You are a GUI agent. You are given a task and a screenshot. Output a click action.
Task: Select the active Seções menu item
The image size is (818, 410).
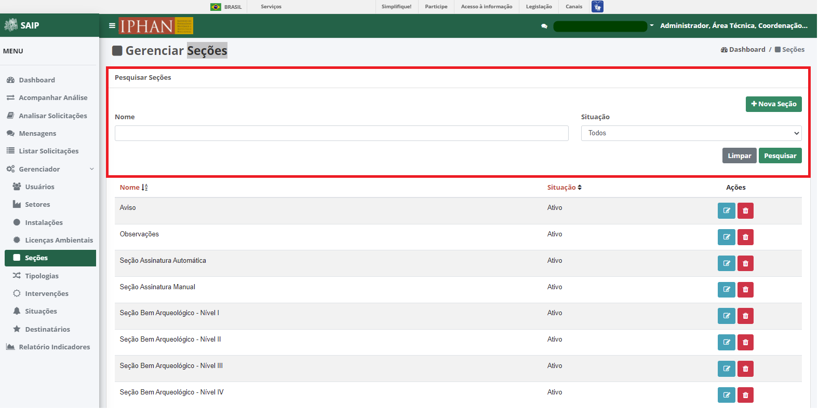point(50,258)
